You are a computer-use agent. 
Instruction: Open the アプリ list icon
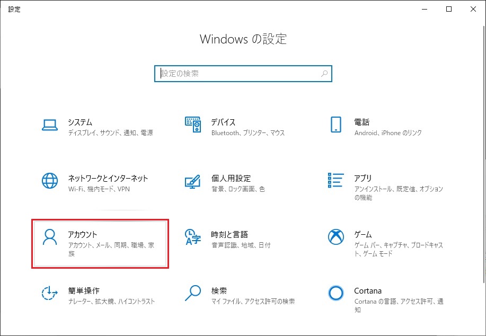(x=336, y=180)
